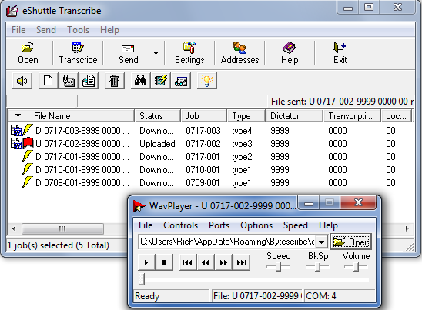Click the WavPlayer Open file button
Screen dimensions: 422x310
[x=351, y=242]
